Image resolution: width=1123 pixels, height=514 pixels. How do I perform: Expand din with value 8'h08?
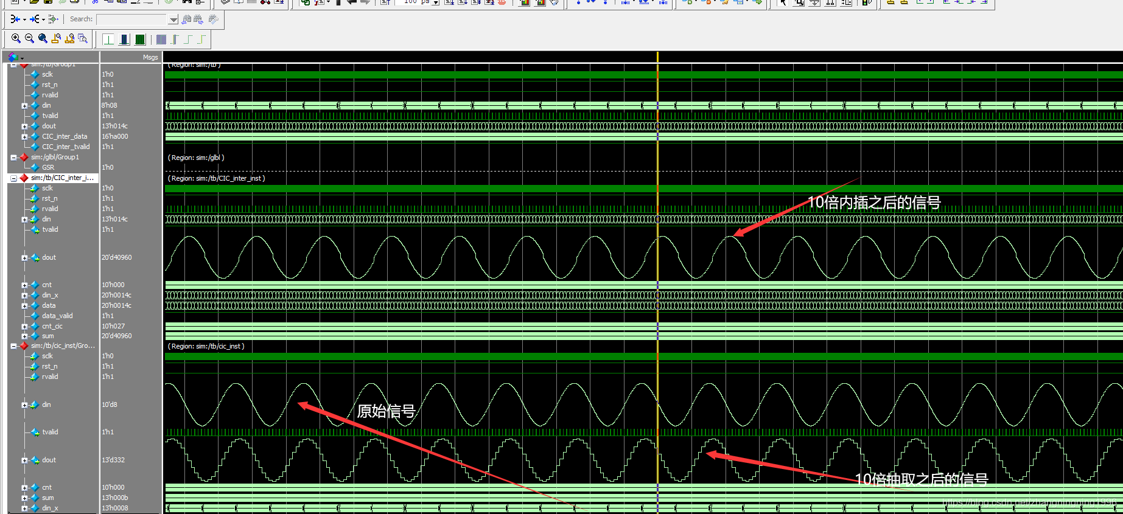pos(24,106)
